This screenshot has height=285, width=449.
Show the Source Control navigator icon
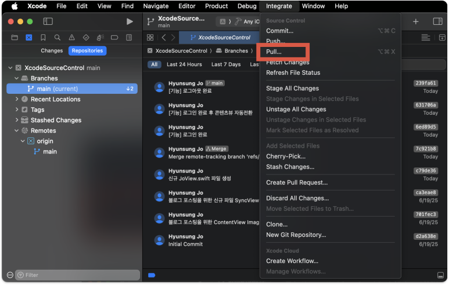29,38
